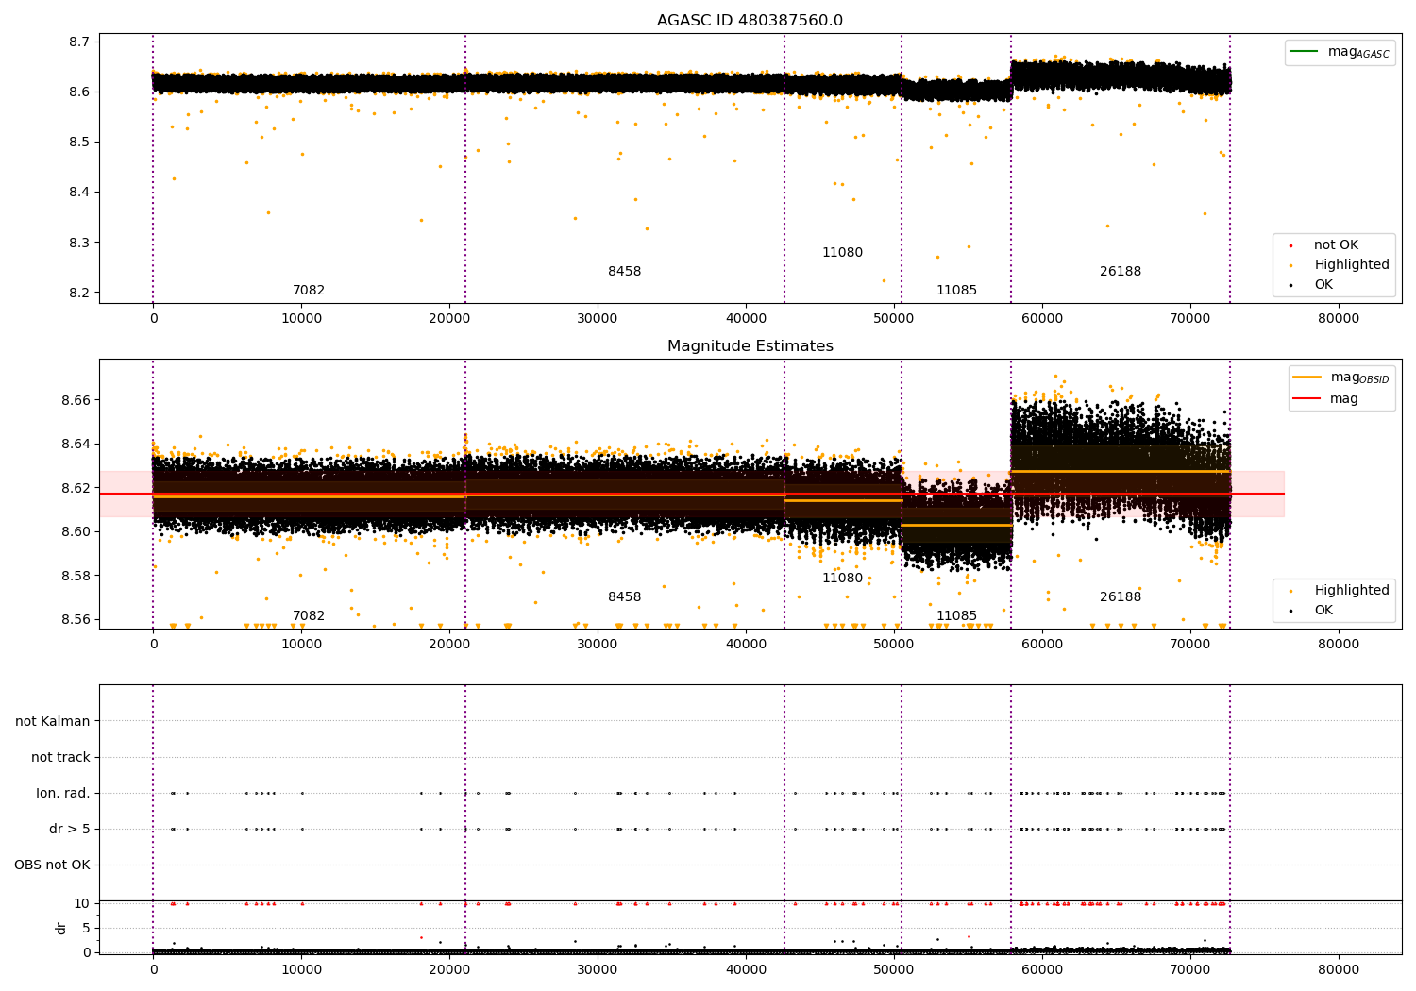Click the 8.2 y-axis tick of top plot

click(x=79, y=293)
